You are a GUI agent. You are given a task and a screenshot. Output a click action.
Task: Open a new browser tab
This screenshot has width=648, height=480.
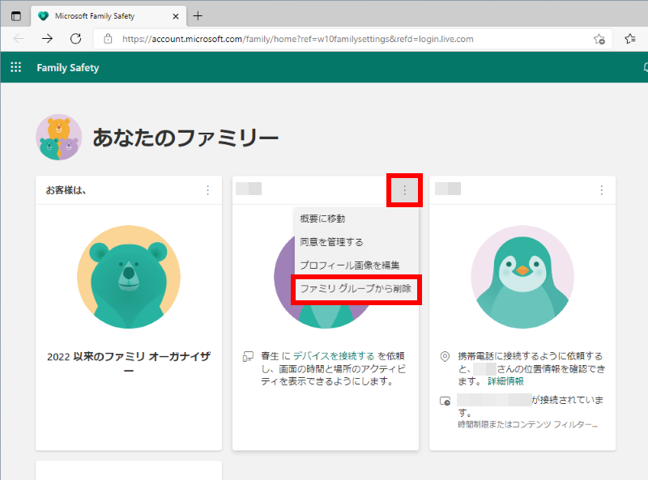pos(198,16)
